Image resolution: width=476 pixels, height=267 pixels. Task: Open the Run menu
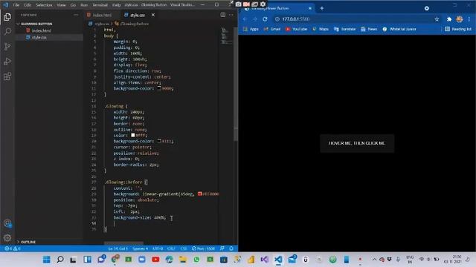84,5
